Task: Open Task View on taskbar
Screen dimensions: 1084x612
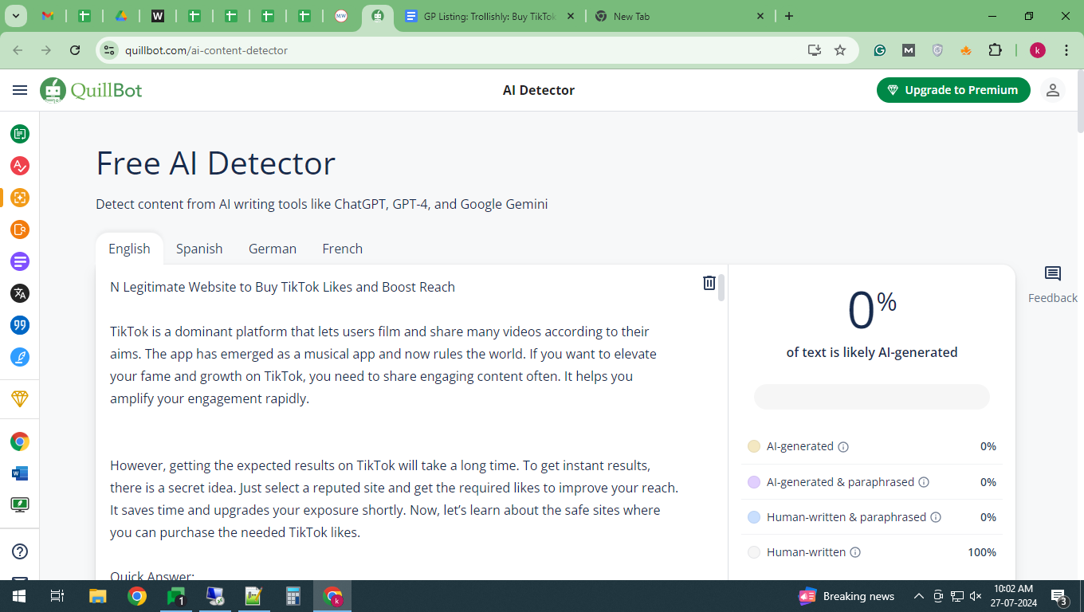Action: 57,596
